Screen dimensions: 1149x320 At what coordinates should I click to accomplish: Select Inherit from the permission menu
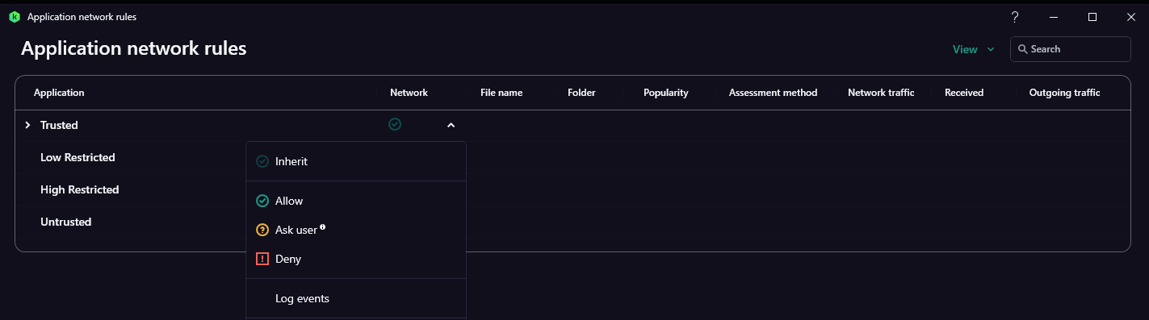[x=356, y=161]
